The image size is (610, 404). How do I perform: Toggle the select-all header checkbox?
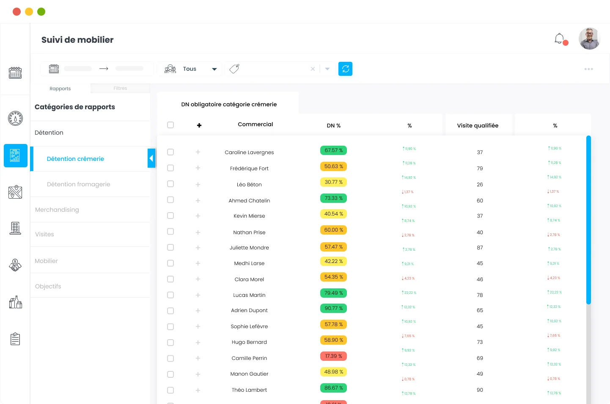point(170,125)
